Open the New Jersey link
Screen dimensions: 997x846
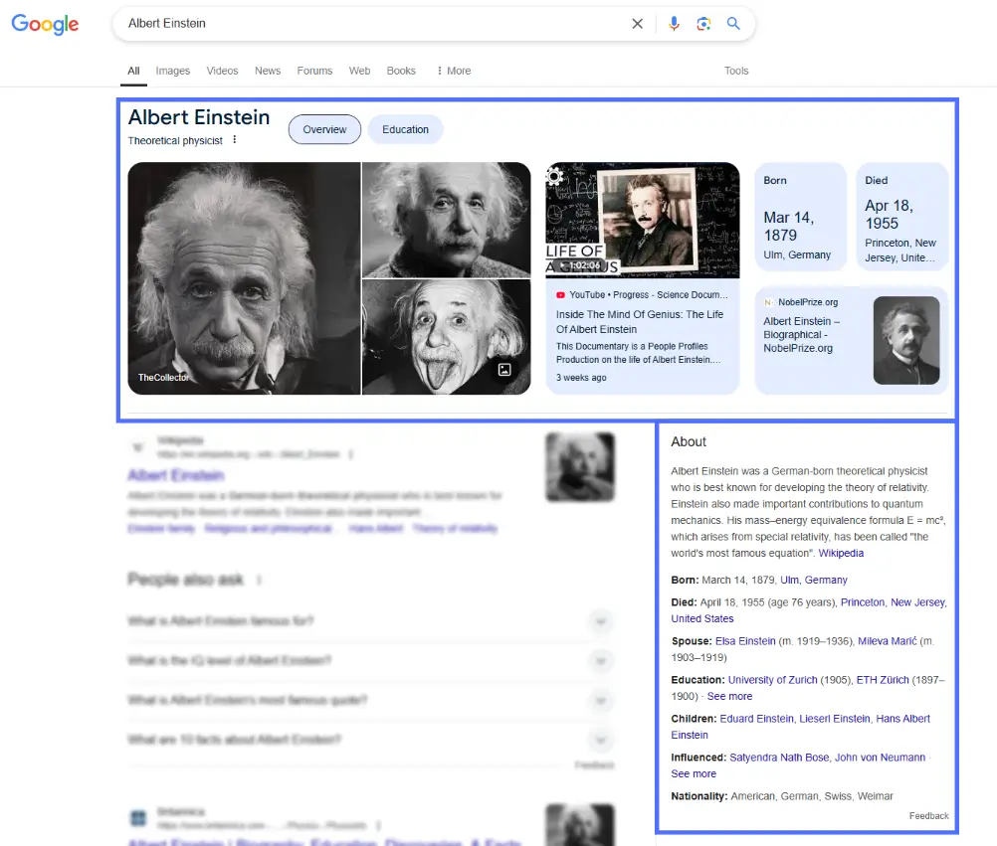click(917, 602)
